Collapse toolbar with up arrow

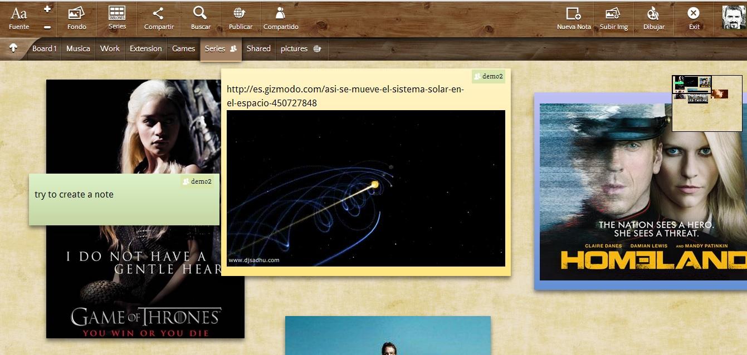[13, 48]
